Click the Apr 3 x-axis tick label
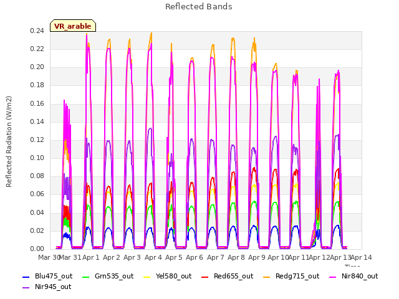The height and width of the screenshot is (299, 399). [132, 257]
